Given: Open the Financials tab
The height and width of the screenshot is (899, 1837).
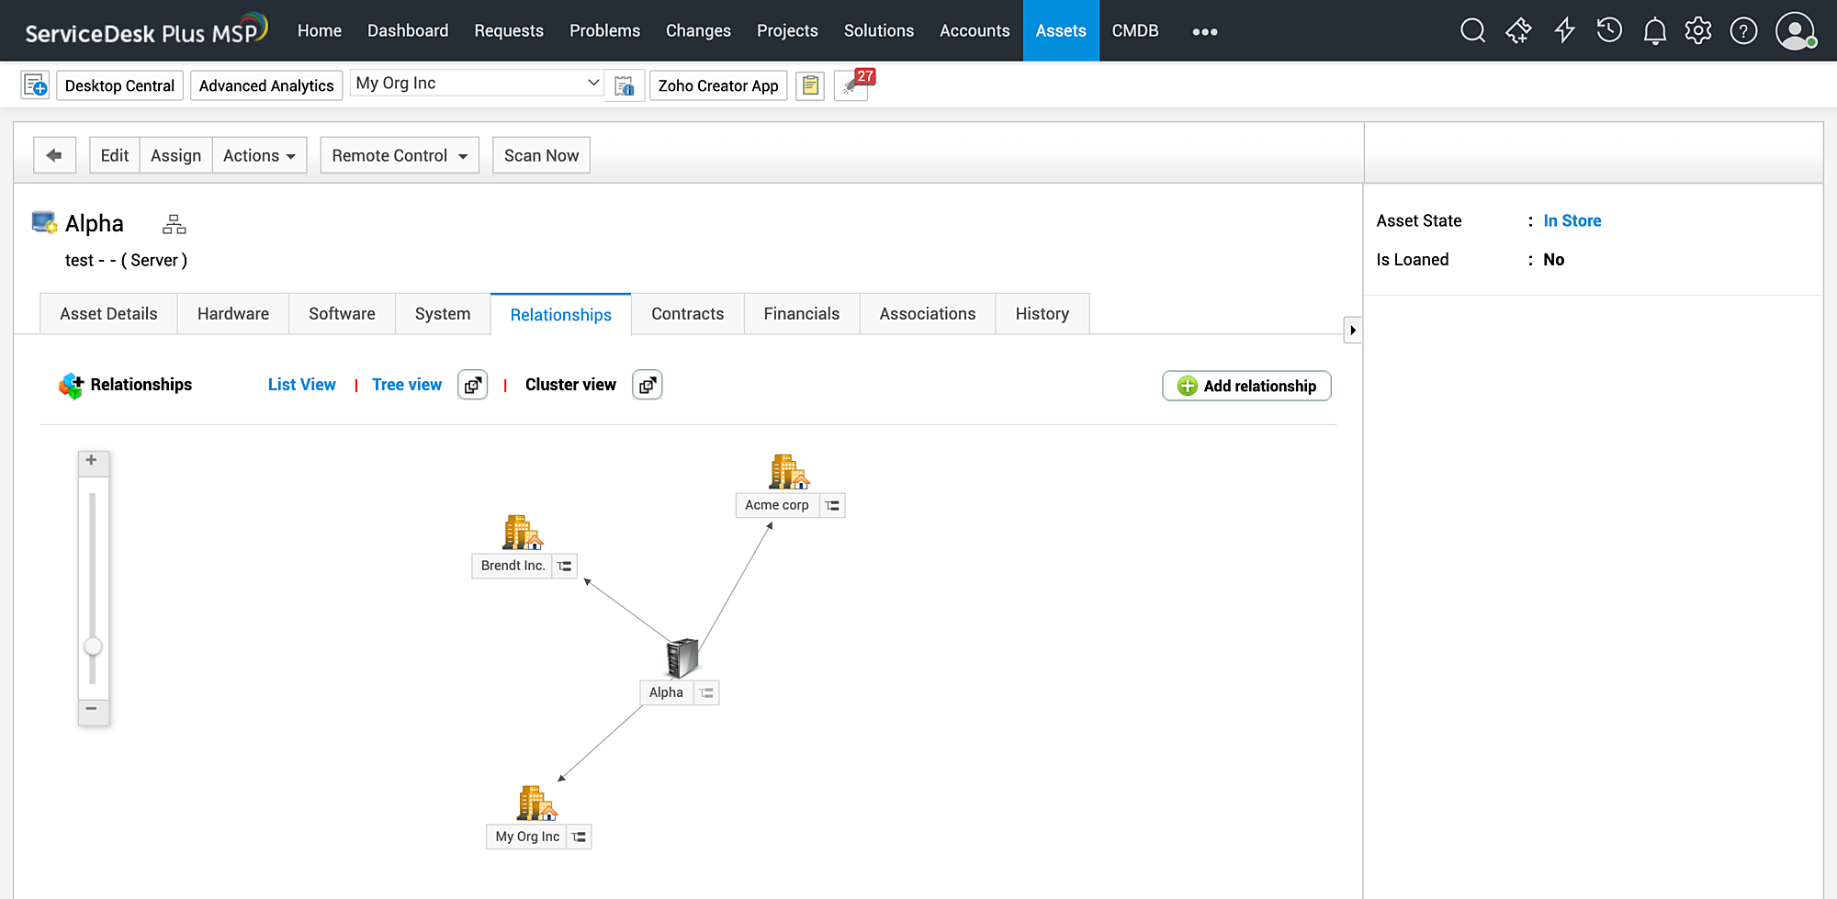Looking at the screenshot, I should 802,314.
